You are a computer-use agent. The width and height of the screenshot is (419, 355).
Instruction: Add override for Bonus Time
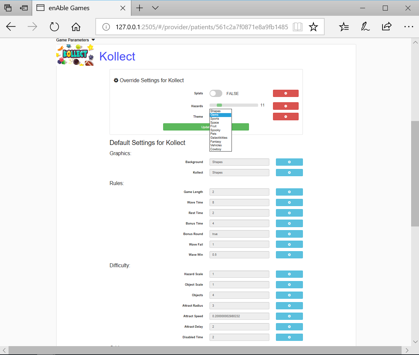pyautogui.click(x=289, y=224)
